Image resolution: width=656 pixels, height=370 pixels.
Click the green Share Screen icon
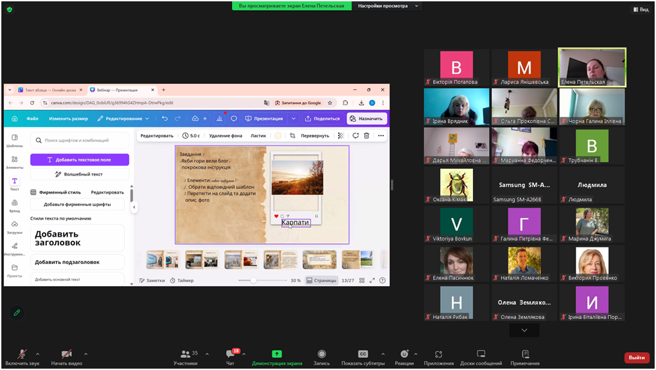click(x=276, y=354)
